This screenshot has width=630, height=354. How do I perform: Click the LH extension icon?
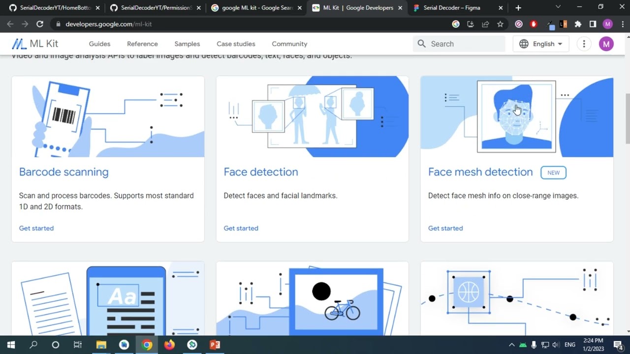564,24
